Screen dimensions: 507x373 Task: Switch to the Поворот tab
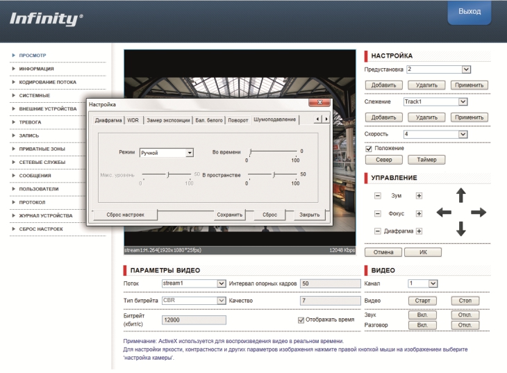238,120
